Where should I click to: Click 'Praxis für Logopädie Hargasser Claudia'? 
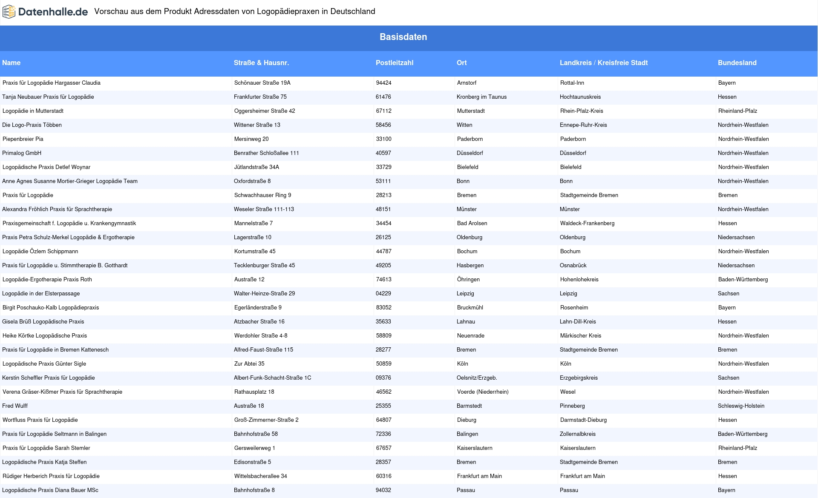click(52, 83)
